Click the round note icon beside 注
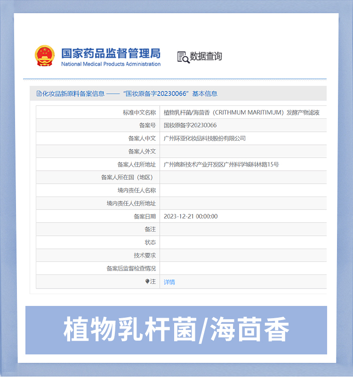 click(147, 281)
